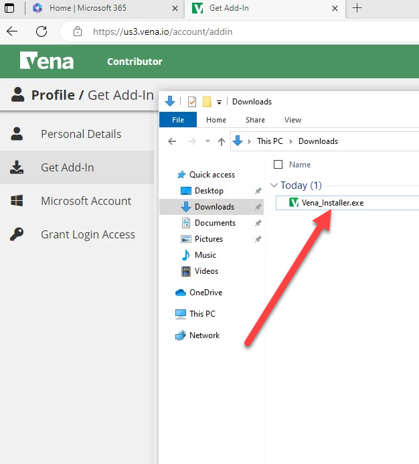Unpin Documents using its pin icon
This screenshot has height=464, width=419.
coord(258,223)
